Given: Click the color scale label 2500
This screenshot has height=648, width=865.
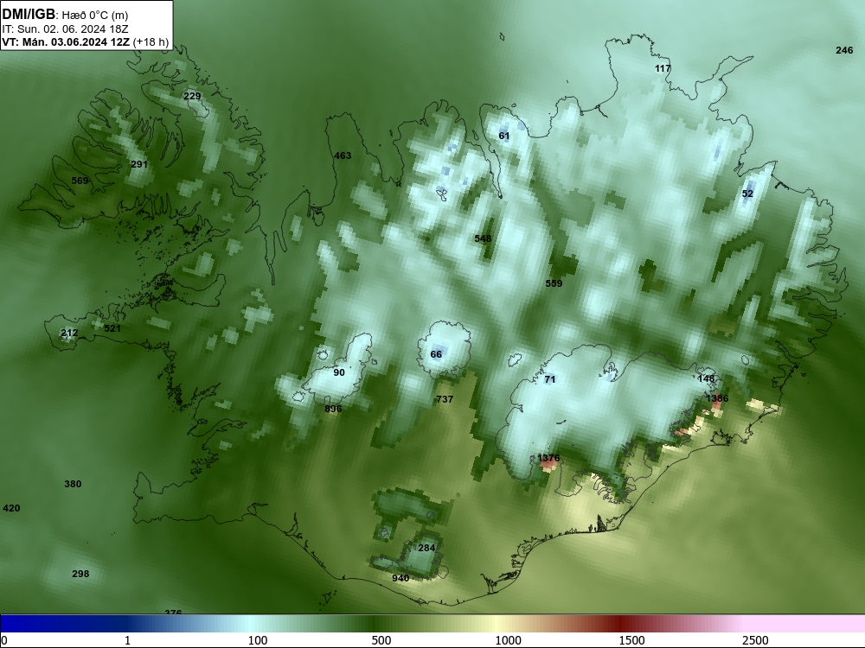Looking at the screenshot, I should 755,640.
